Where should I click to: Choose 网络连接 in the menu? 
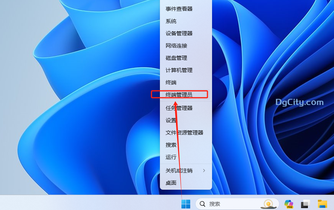(186, 46)
